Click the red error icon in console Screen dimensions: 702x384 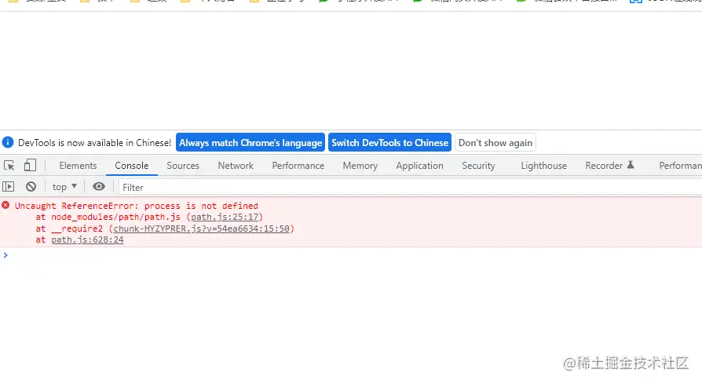click(5, 205)
